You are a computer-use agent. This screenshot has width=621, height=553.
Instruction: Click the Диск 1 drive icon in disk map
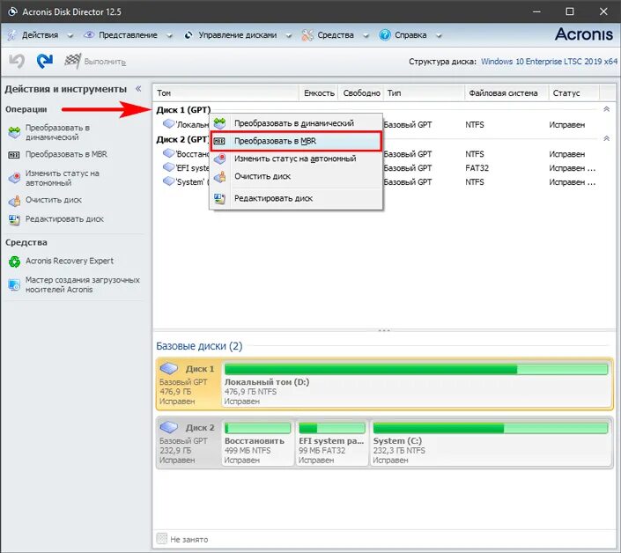click(x=169, y=369)
